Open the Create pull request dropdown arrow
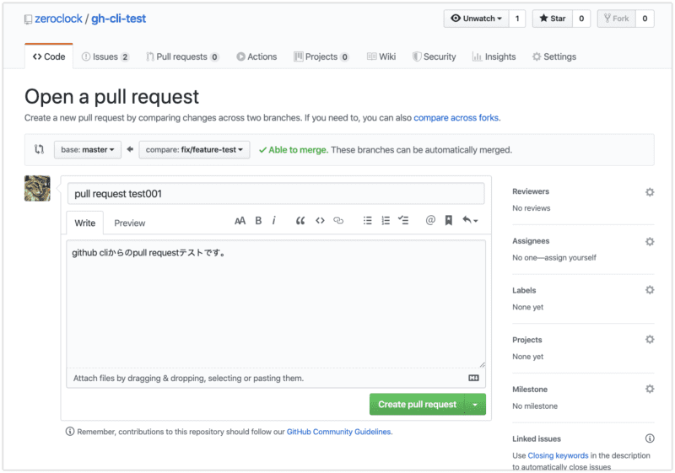This screenshot has height=473, width=675. (476, 405)
